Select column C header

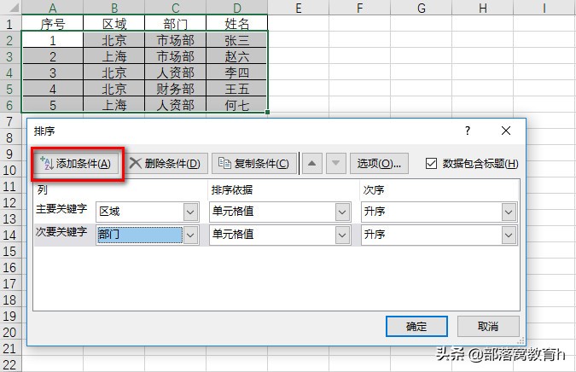176,8
